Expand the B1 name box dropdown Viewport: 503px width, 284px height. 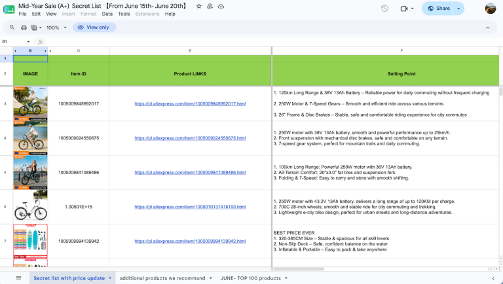pyautogui.click(x=28, y=42)
